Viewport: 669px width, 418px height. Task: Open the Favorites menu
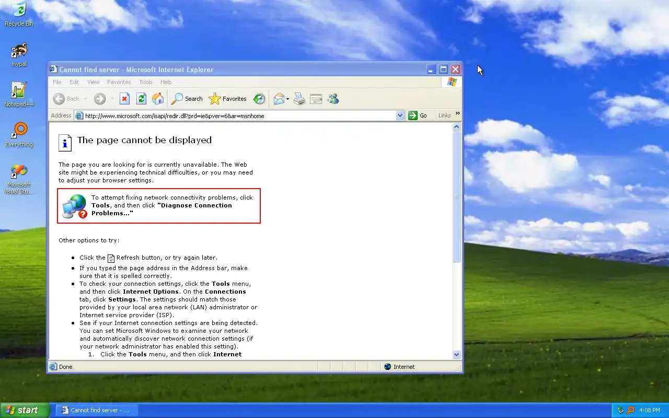click(119, 82)
